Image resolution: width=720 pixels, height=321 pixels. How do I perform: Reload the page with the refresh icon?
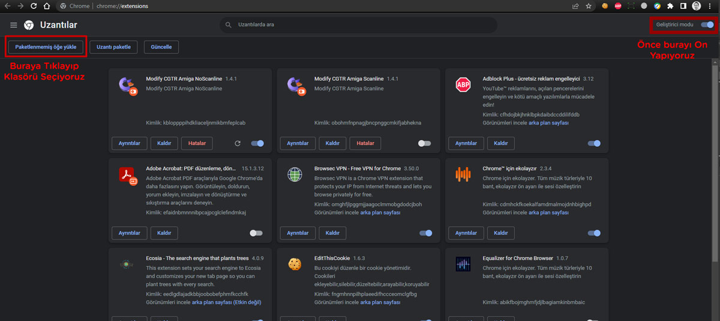click(x=34, y=6)
